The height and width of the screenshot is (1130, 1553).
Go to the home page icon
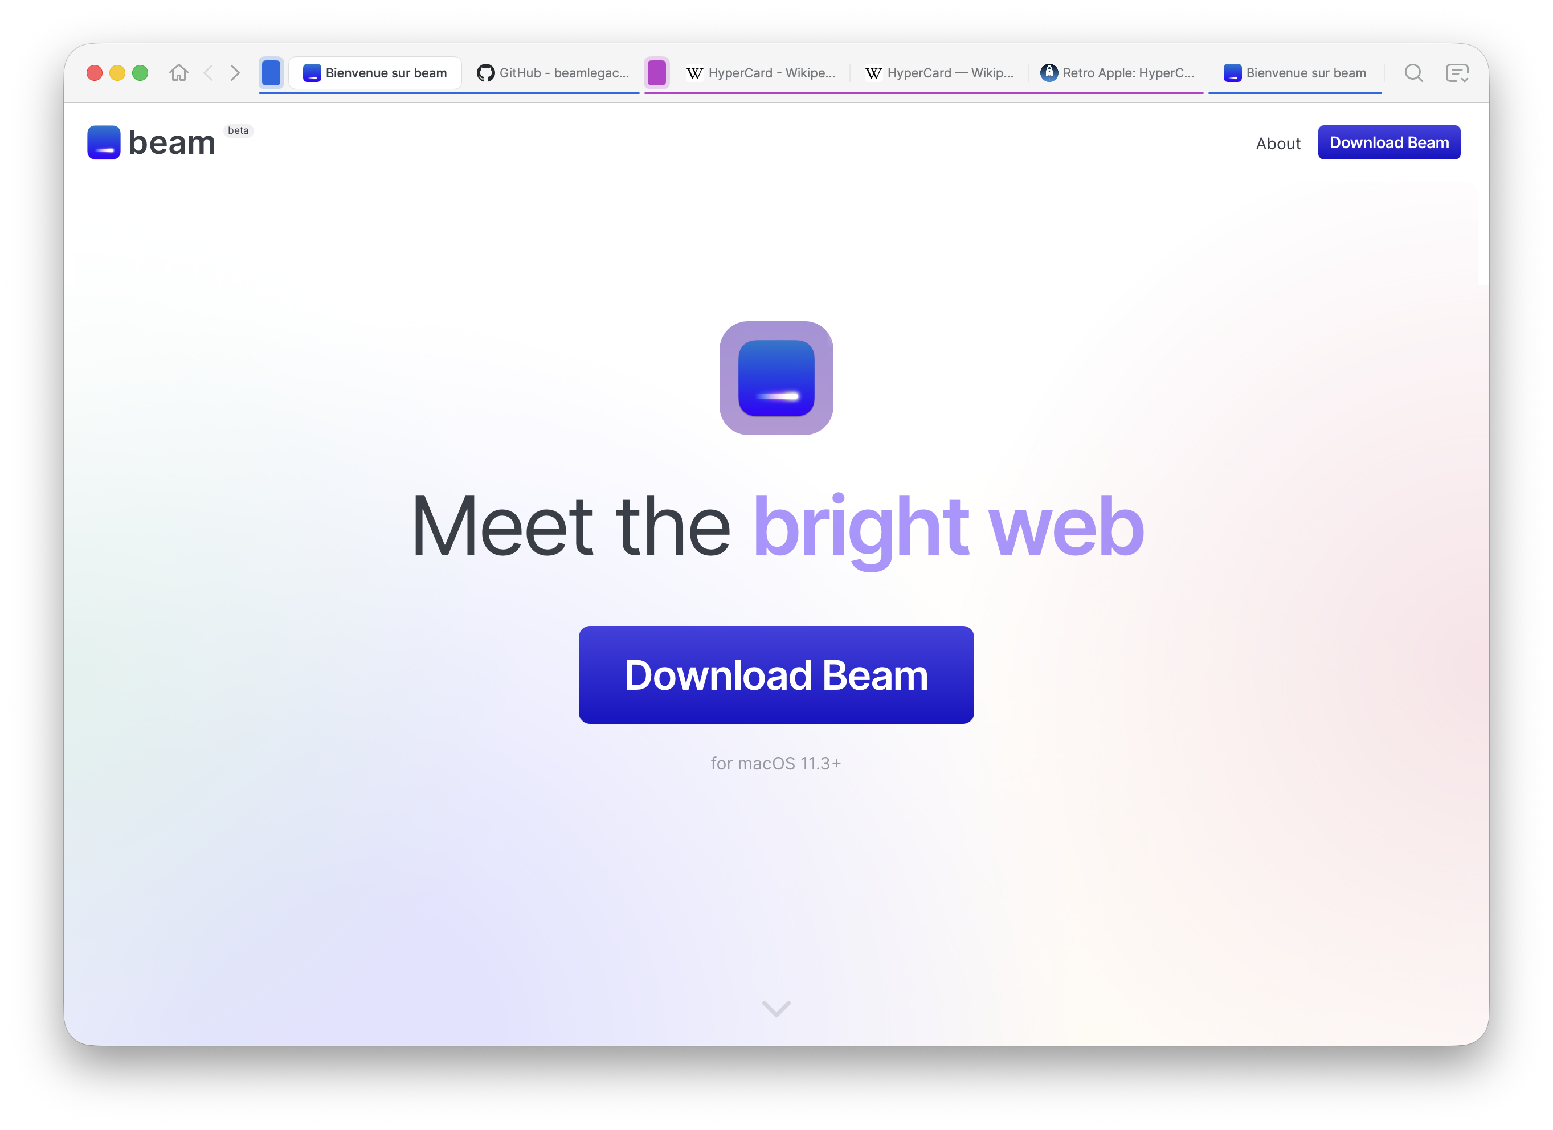pyautogui.click(x=179, y=72)
